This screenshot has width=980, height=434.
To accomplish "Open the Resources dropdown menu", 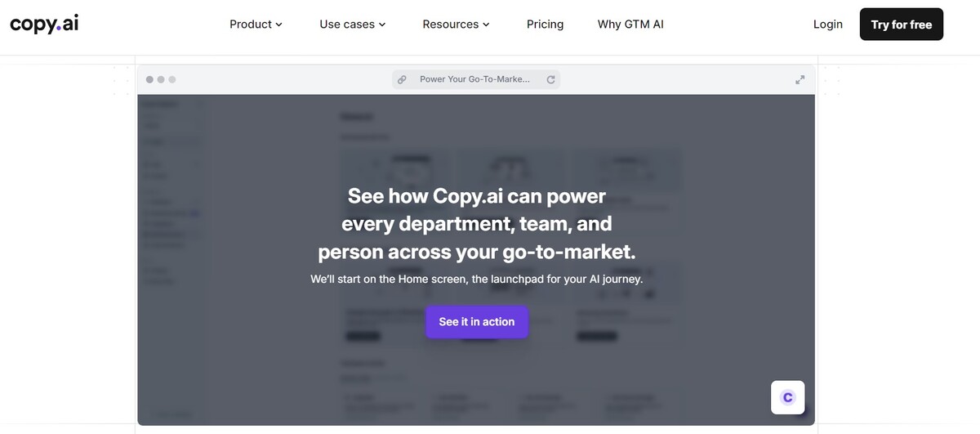I will pyautogui.click(x=456, y=25).
